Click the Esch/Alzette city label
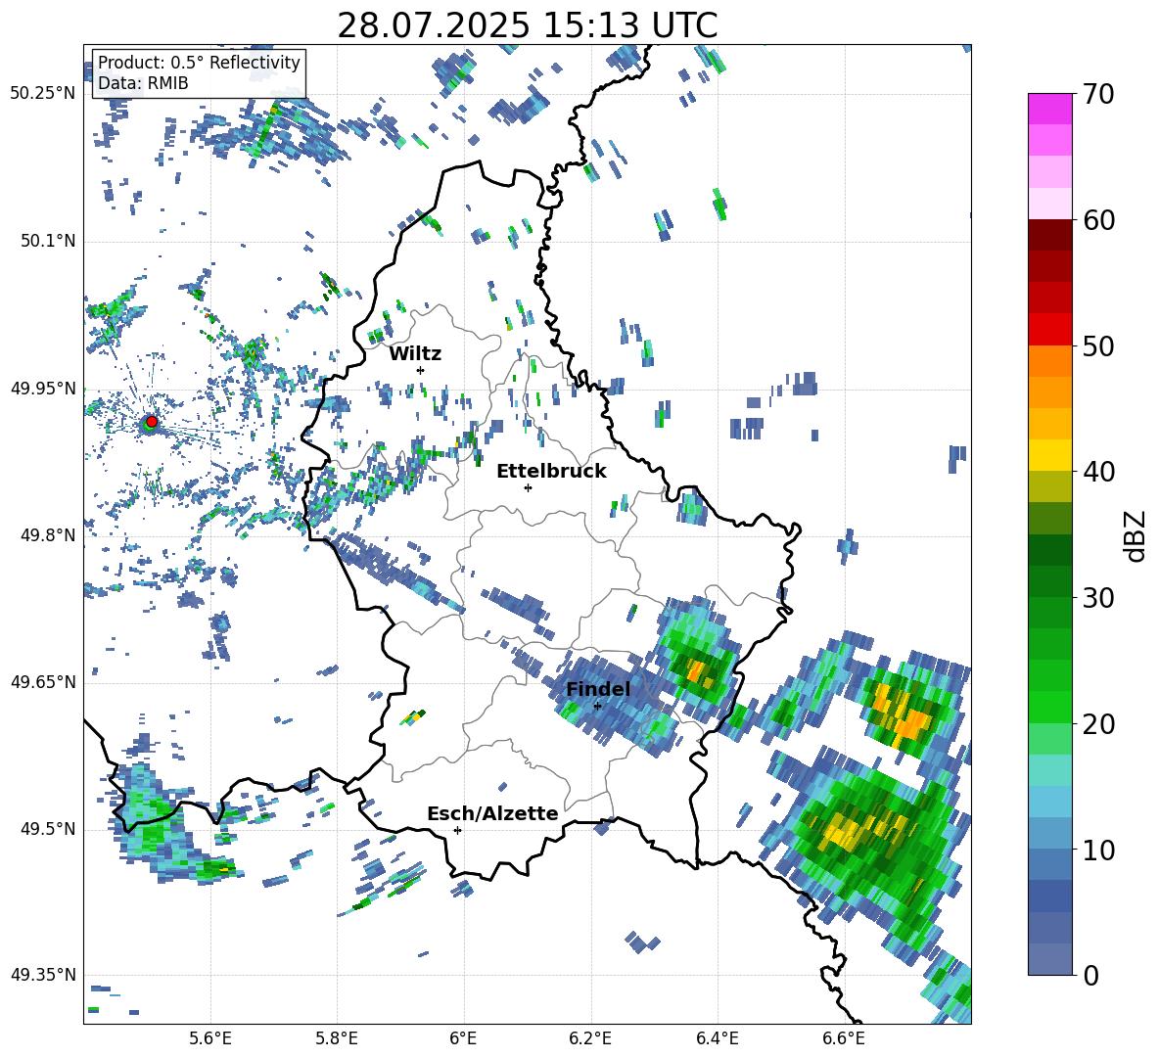 pos(492,813)
